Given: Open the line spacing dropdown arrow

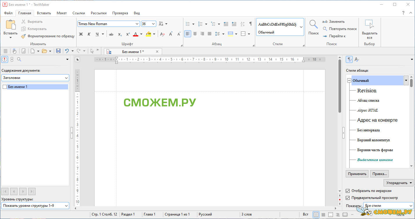Looking at the screenshot, I should 223,34.
